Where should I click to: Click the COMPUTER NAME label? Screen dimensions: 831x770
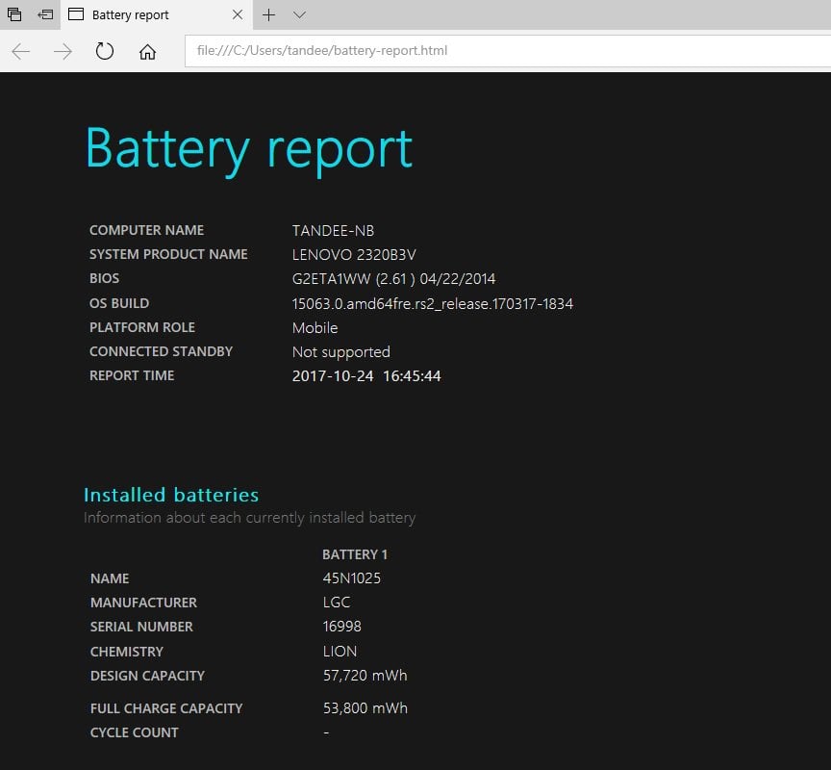point(146,230)
